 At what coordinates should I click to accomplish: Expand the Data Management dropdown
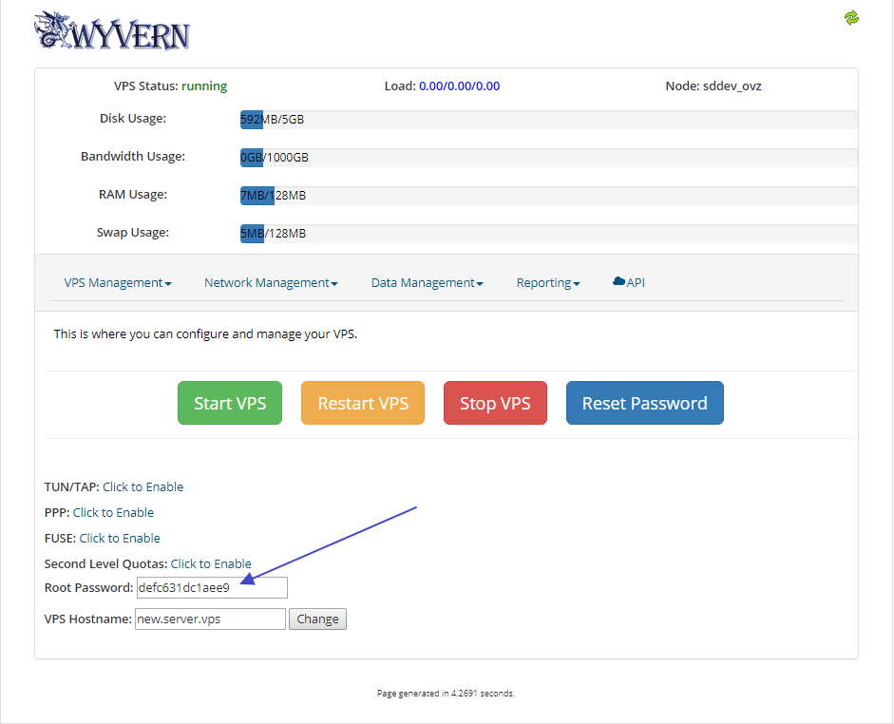[427, 283]
